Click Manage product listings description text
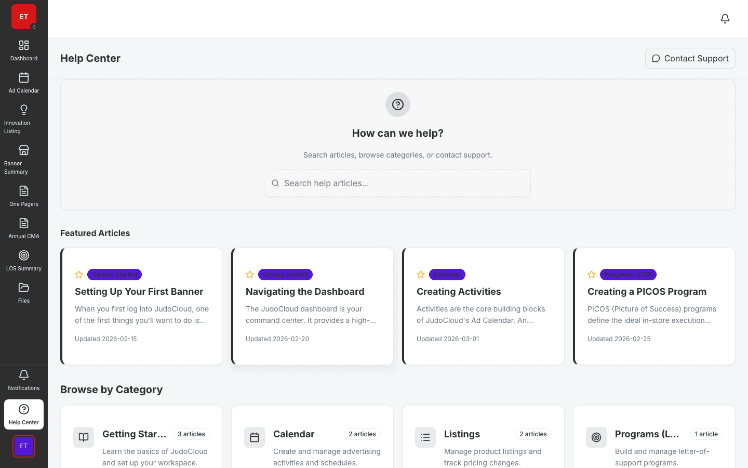This screenshot has height=468, width=748. (493, 457)
